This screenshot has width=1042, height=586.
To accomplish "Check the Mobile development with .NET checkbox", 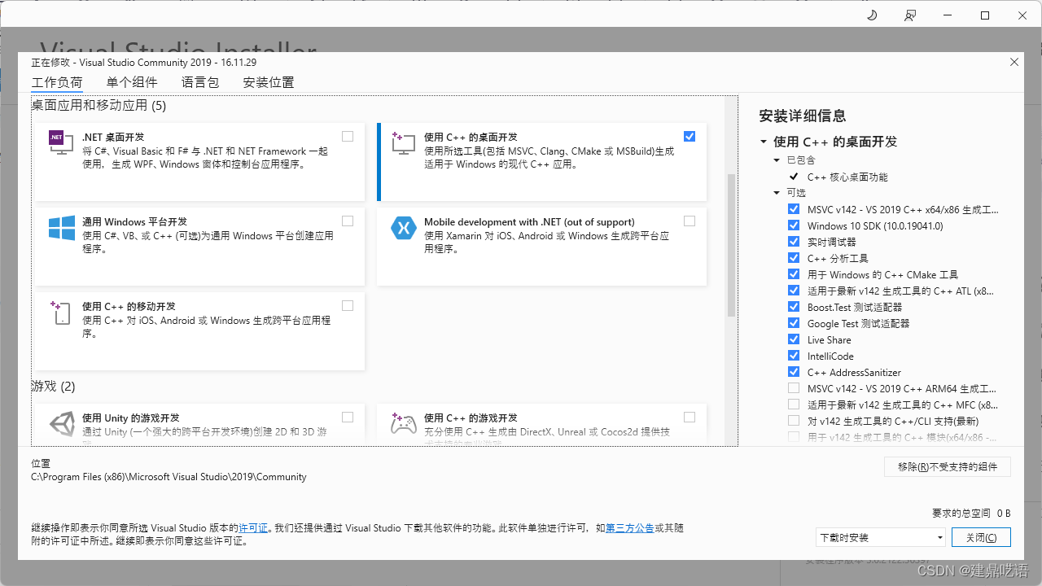I will pos(690,221).
